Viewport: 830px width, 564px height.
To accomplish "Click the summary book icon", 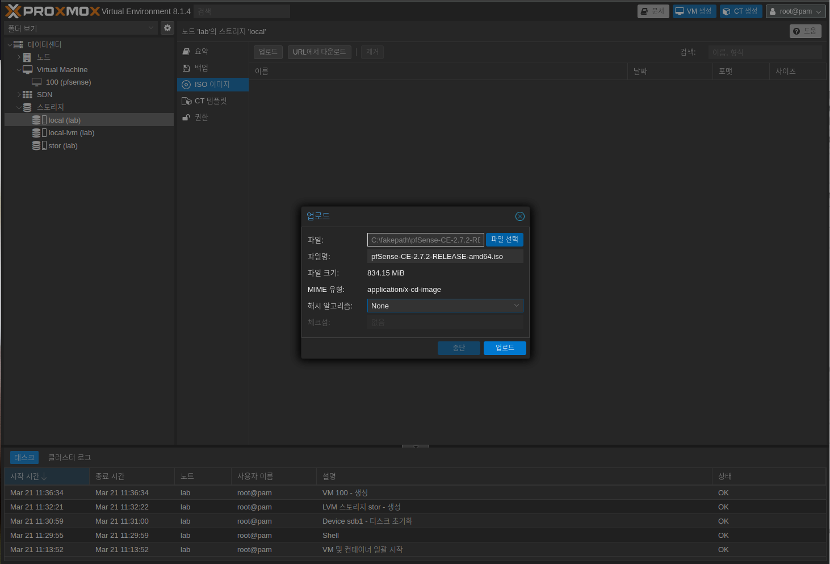I will (186, 51).
